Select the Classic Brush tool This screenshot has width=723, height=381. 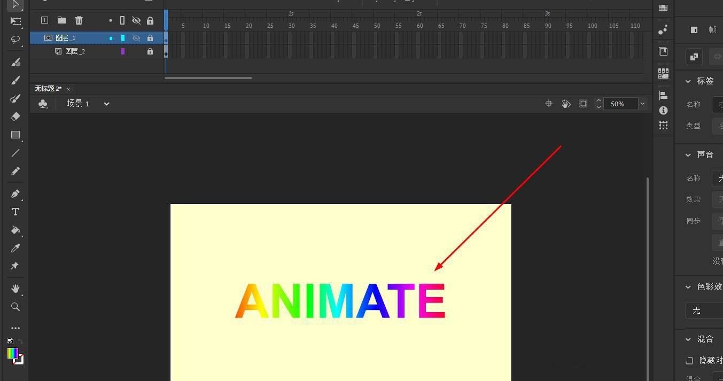point(15,80)
